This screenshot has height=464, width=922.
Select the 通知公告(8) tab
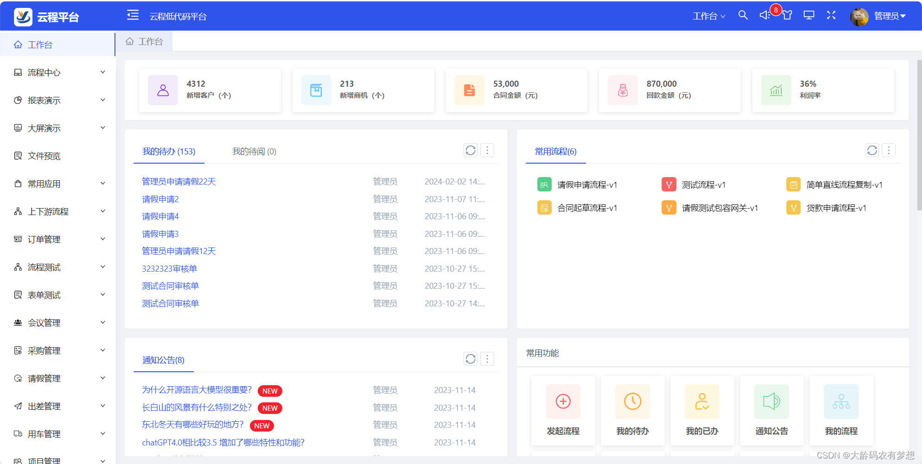pos(163,360)
